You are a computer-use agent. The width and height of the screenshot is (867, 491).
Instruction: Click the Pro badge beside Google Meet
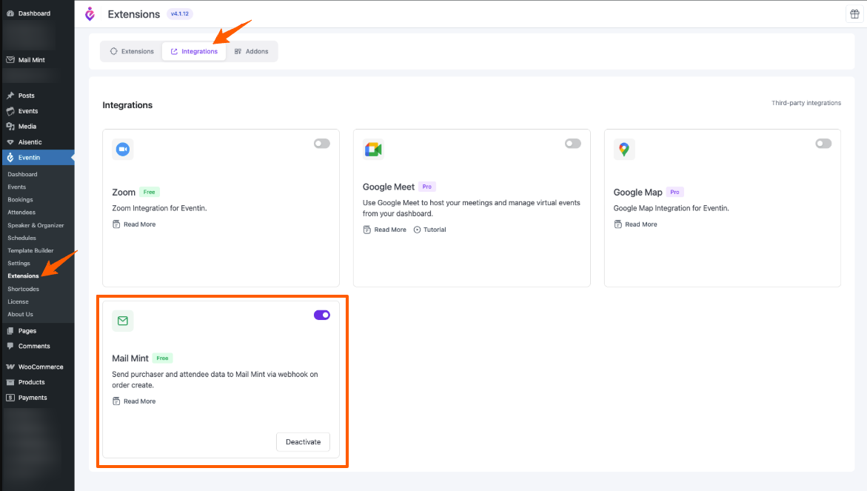coord(427,187)
